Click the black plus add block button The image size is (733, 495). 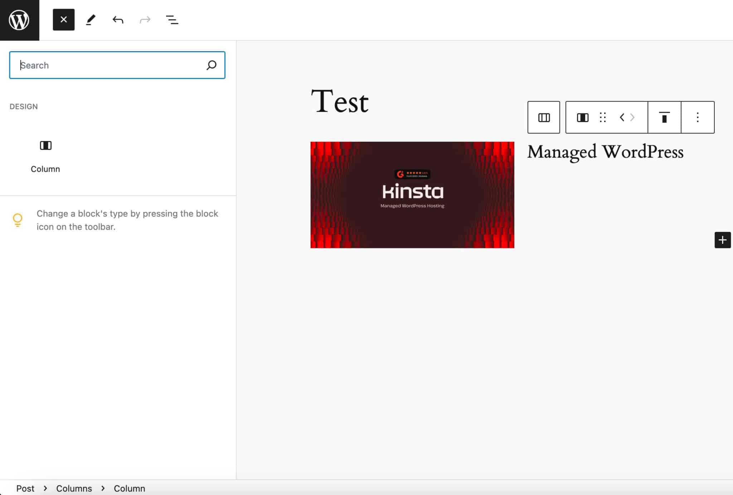(x=723, y=240)
